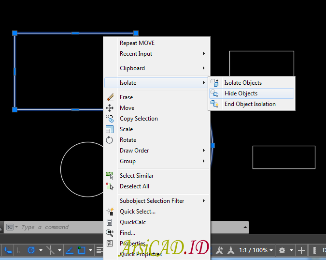This screenshot has width=326, height=260.
Task: Click the Quick Select icon
Action: 110,212
